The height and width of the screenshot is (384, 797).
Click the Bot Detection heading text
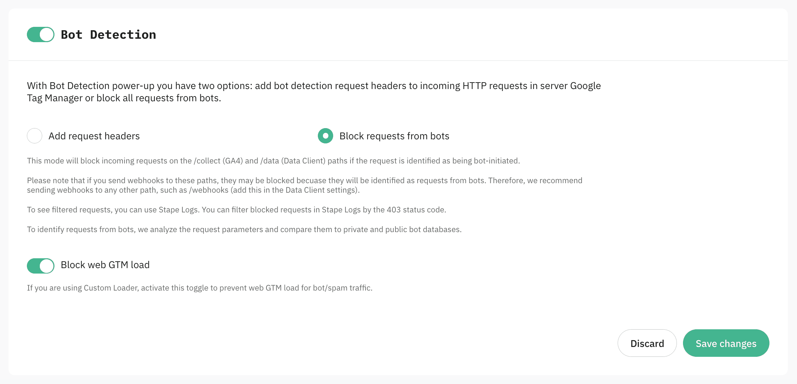click(108, 35)
